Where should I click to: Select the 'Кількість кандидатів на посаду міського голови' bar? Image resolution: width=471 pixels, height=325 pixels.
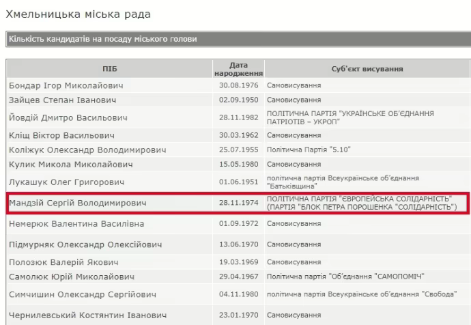pos(102,40)
